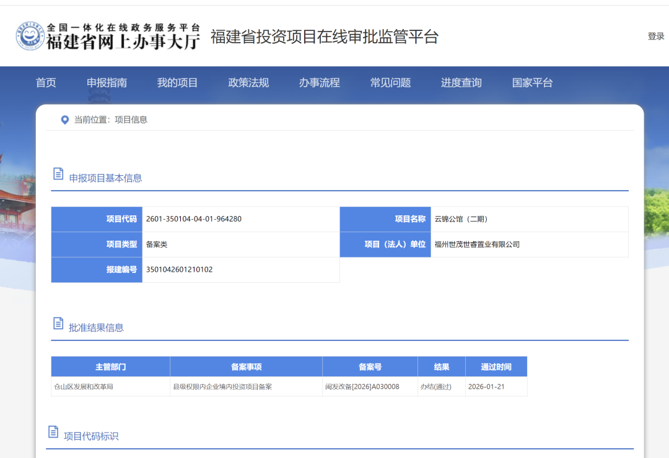View the 办事流程 page
The width and height of the screenshot is (669, 458).
click(x=320, y=82)
